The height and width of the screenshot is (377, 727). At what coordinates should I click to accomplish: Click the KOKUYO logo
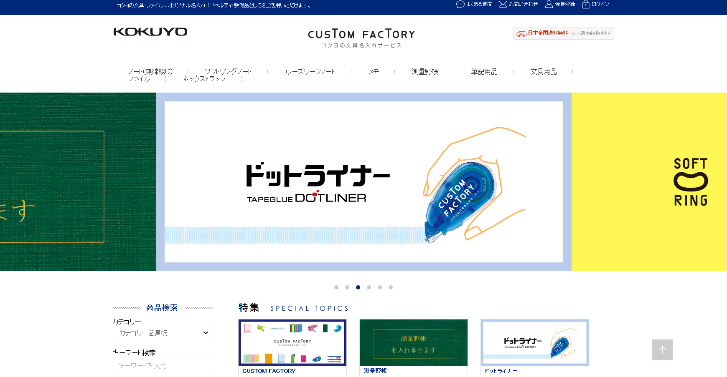click(150, 32)
